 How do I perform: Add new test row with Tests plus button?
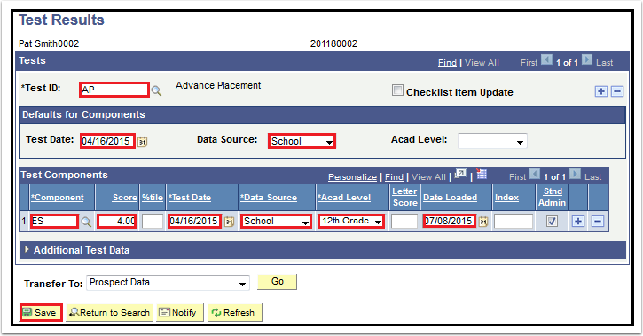tap(601, 91)
